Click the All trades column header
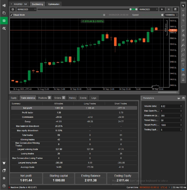The image size is (187, 190). (x=58, y=104)
